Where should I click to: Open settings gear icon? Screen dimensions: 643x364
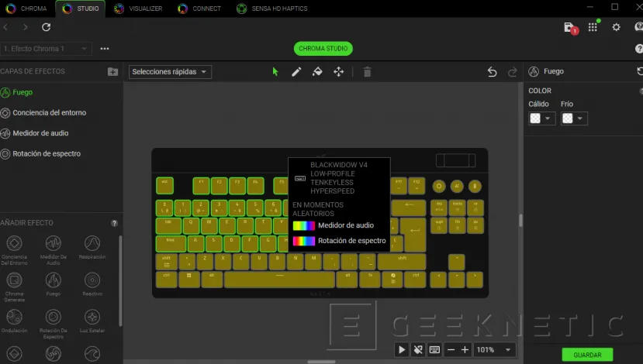click(x=616, y=27)
